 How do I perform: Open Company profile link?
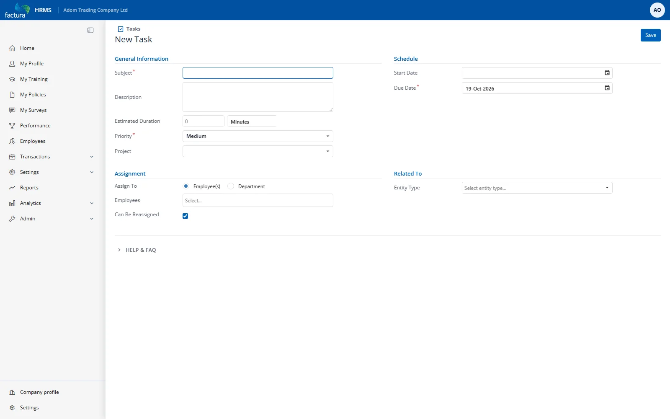point(39,392)
